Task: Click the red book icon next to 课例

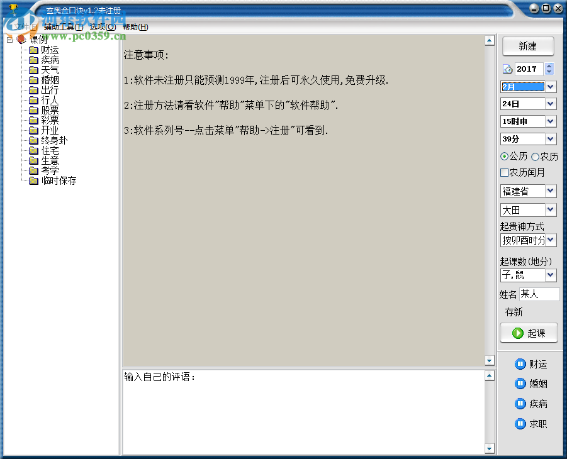Action: 22,38
